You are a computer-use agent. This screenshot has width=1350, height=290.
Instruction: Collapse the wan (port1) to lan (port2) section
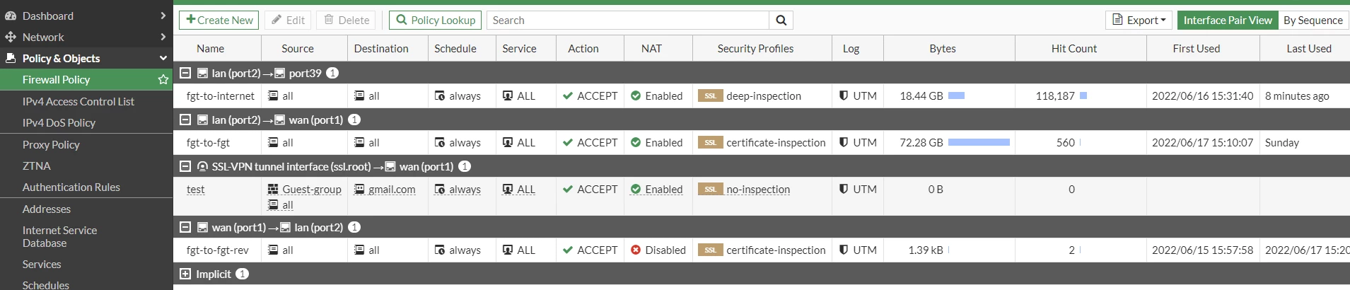coord(185,227)
